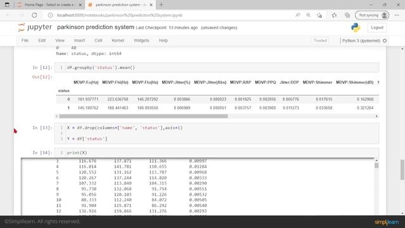Click the MDVP:Jitter(%) column header
This screenshot has width=405, height=228.
point(176,82)
